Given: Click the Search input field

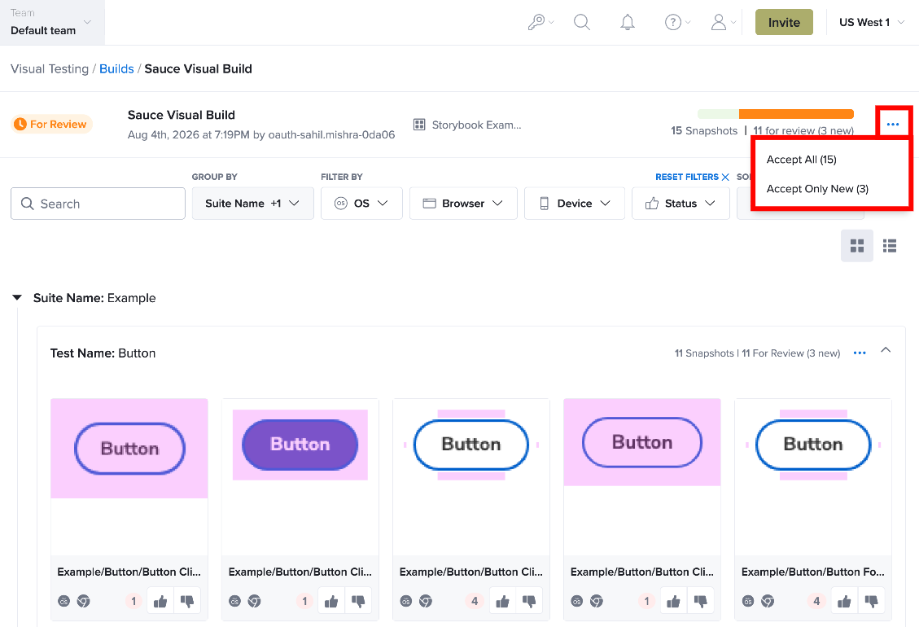Looking at the screenshot, I should tap(98, 204).
